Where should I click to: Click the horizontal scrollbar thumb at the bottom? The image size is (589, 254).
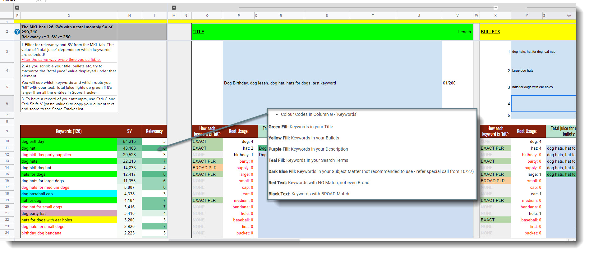(x=234, y=240)
